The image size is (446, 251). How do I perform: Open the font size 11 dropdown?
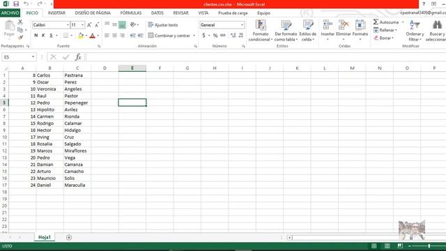[82, 25]
